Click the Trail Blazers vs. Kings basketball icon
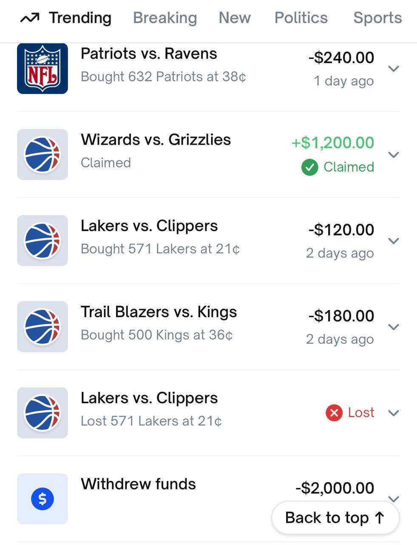The width and height of the screenshot is (417, 545). (x=43, y=327)
